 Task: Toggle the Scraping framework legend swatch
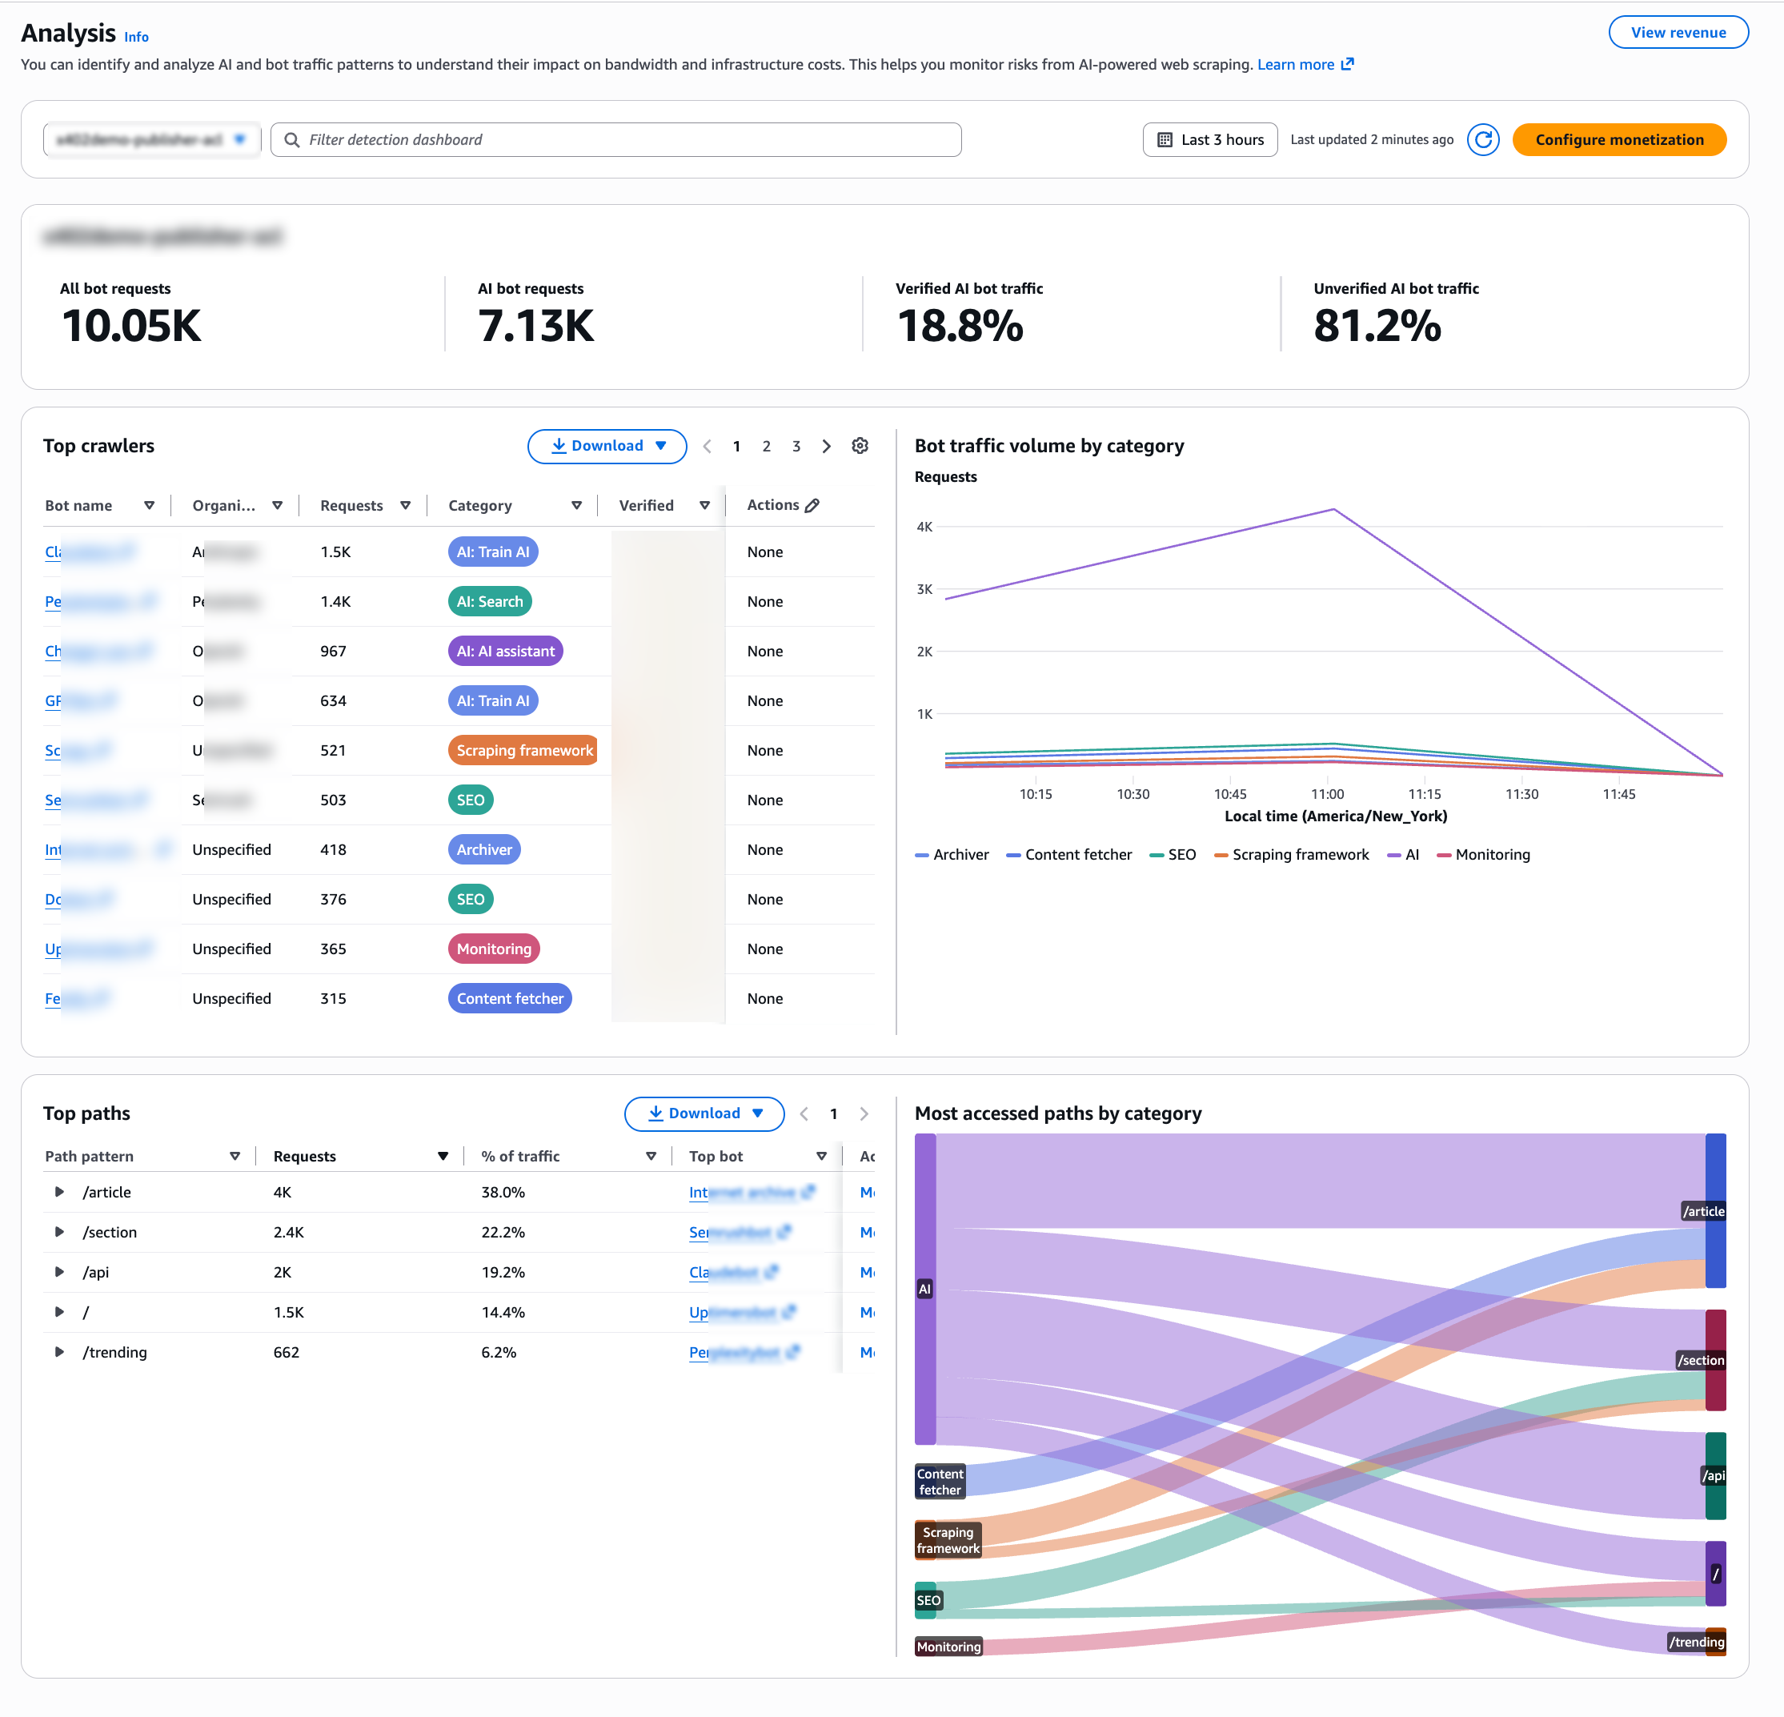click(1221, 855)
